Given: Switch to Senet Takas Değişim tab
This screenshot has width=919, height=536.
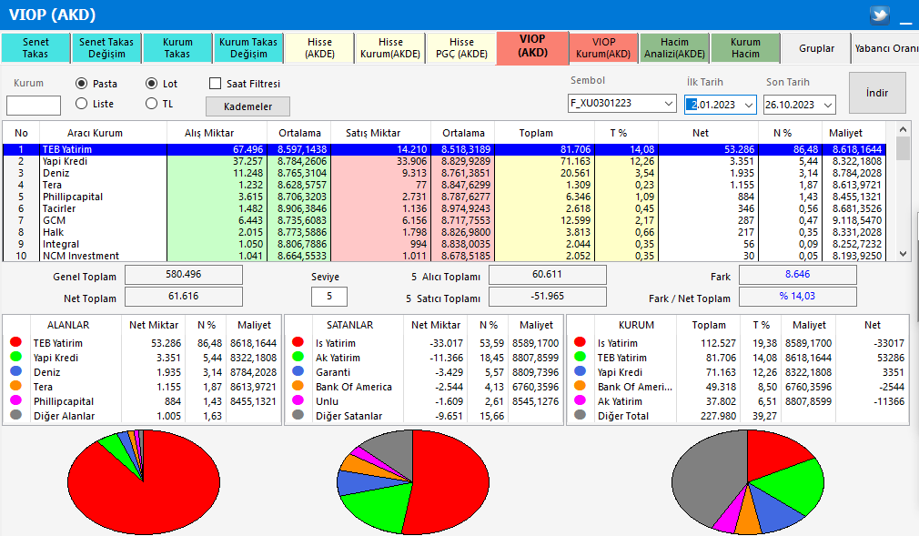Looking at the screenshot, I should coord(106,48).
